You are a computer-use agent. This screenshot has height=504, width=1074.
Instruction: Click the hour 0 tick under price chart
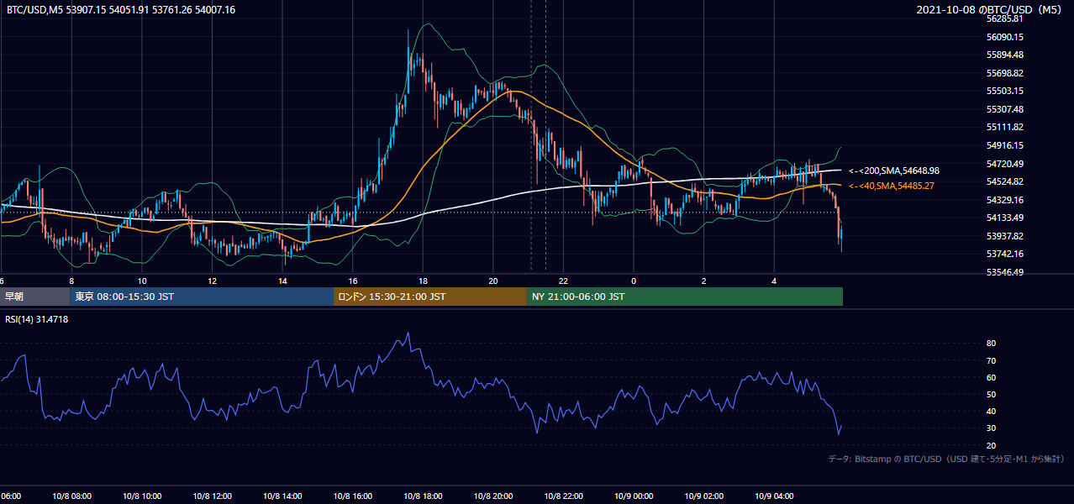pos(634,281)
